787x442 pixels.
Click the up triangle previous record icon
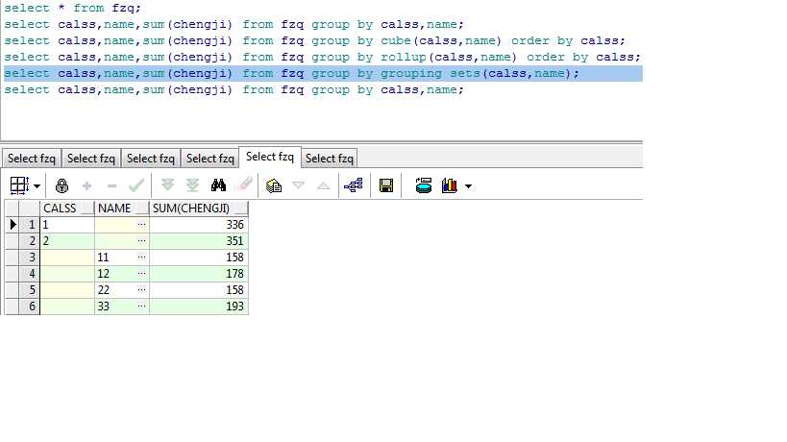[x=323, y=186]
